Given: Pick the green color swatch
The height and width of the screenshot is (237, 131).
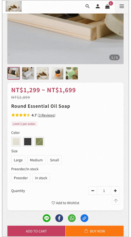Looking at the screenshot, I should point(39,142).
